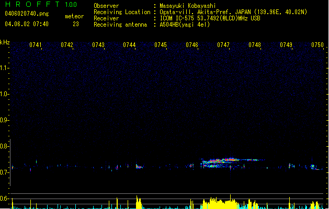Click the Receiving antenna label
Viewport: 329px width, 209px height.
120,25
